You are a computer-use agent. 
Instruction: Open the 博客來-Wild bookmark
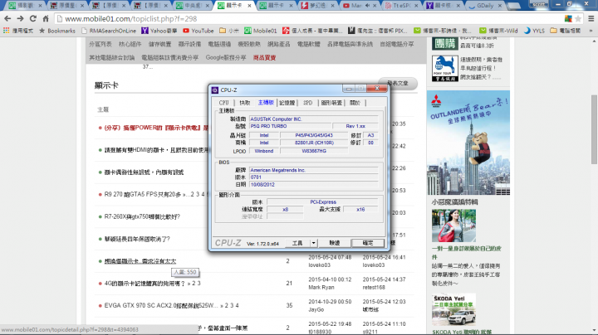click(x=498, y=31)
